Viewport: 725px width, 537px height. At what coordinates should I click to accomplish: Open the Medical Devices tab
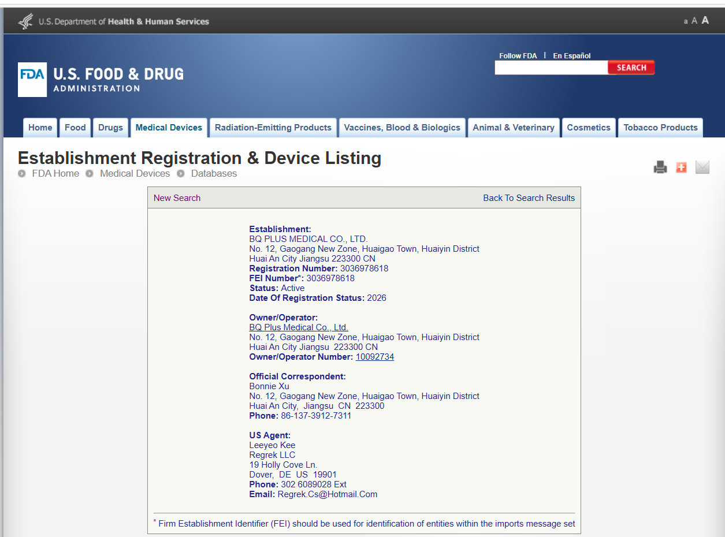pyautogui.click(x=169, y=128)
